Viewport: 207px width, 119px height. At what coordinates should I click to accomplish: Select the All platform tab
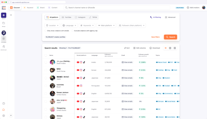point(52,17)
